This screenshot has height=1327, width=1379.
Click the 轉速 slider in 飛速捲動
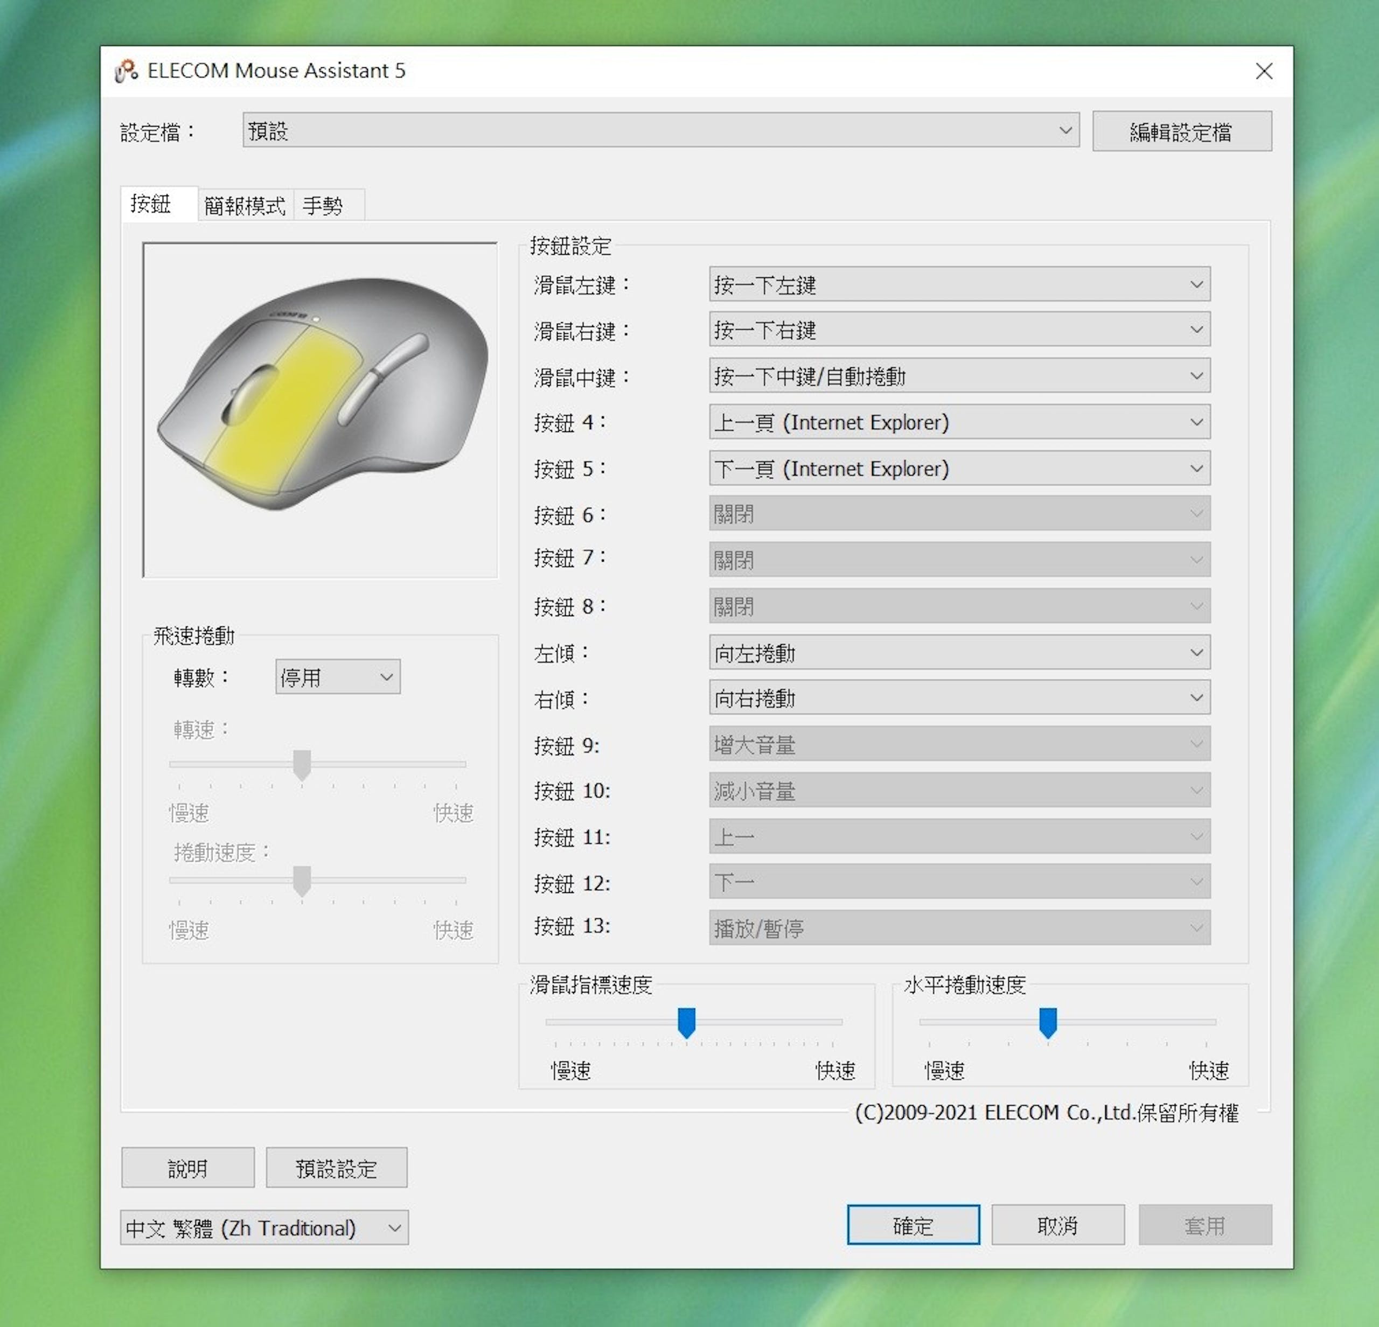pos(317,765)
